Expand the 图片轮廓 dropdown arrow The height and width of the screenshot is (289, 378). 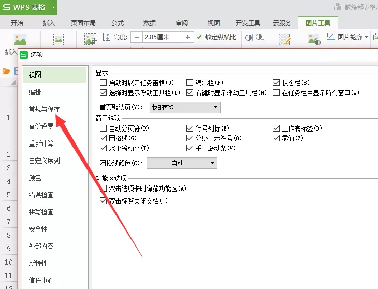tap(367, 37)
